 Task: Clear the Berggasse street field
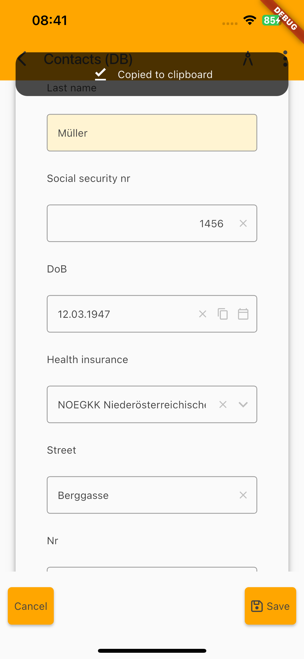243,495
